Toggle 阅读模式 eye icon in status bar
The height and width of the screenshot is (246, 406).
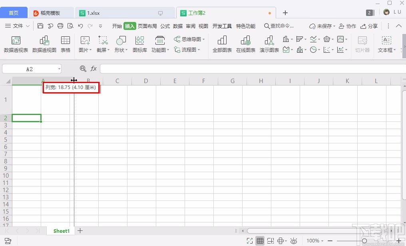[294, 241]
